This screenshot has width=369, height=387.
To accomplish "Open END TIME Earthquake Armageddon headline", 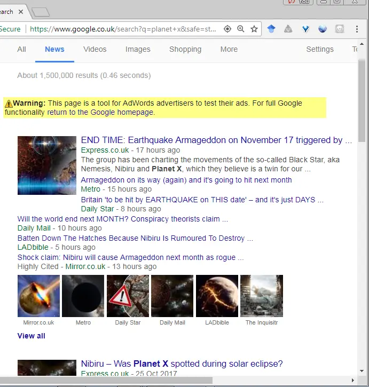I will pos(216,140).
